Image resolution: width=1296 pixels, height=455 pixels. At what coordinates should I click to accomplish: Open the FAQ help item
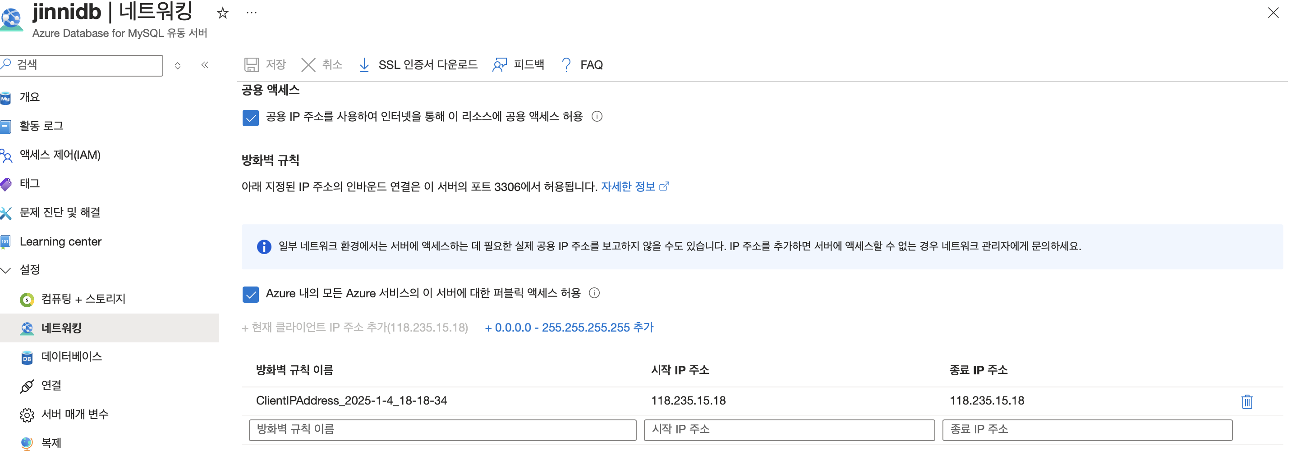582,65
